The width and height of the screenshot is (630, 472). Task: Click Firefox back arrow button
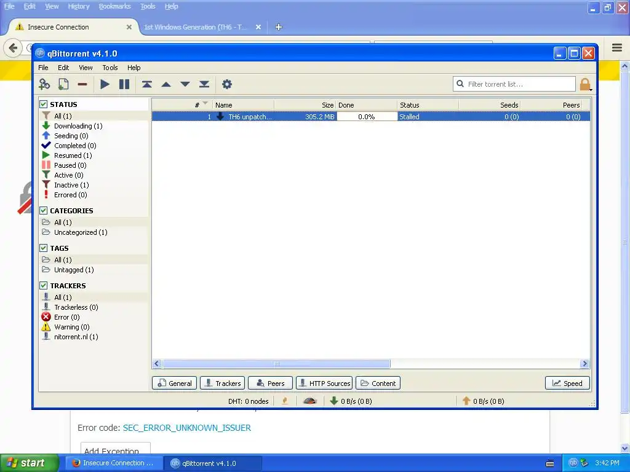[x=13, y=48]
